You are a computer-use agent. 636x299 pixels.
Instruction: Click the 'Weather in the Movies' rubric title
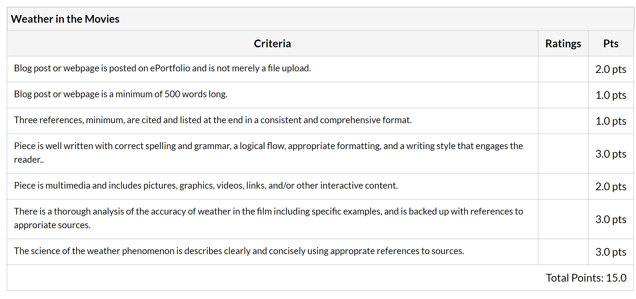65,19
